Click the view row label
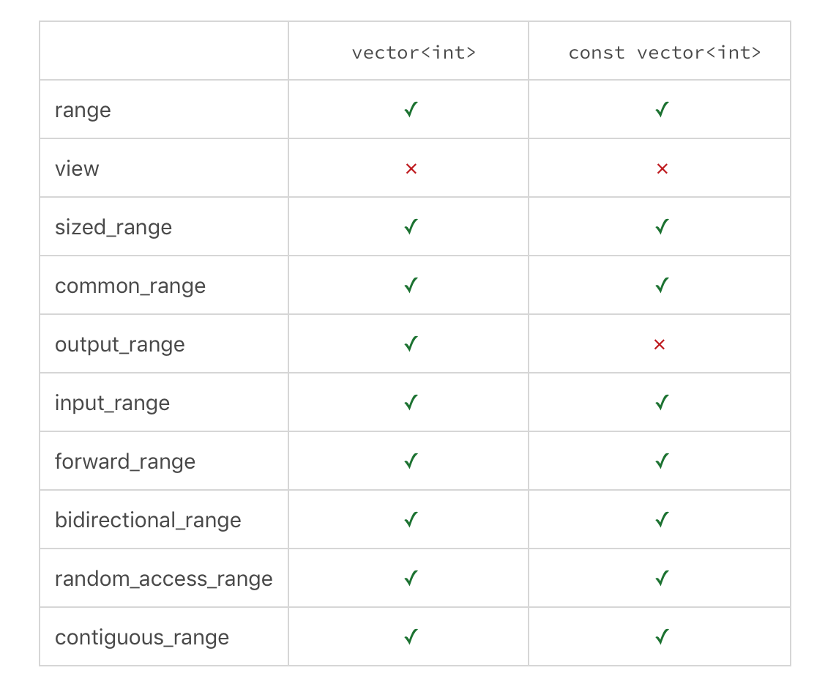Screen dimensions: 836x684 [x=77, y=168]
